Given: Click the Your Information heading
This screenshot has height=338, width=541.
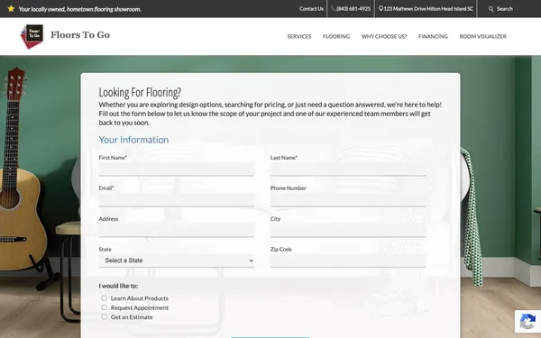Looking at the screenshot, I should [133, 140].
